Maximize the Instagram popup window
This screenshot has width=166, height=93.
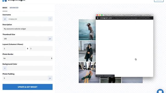pos(102,15)
